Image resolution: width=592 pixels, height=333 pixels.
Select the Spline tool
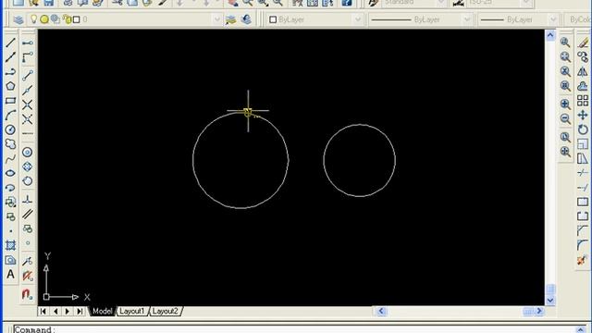10,158
